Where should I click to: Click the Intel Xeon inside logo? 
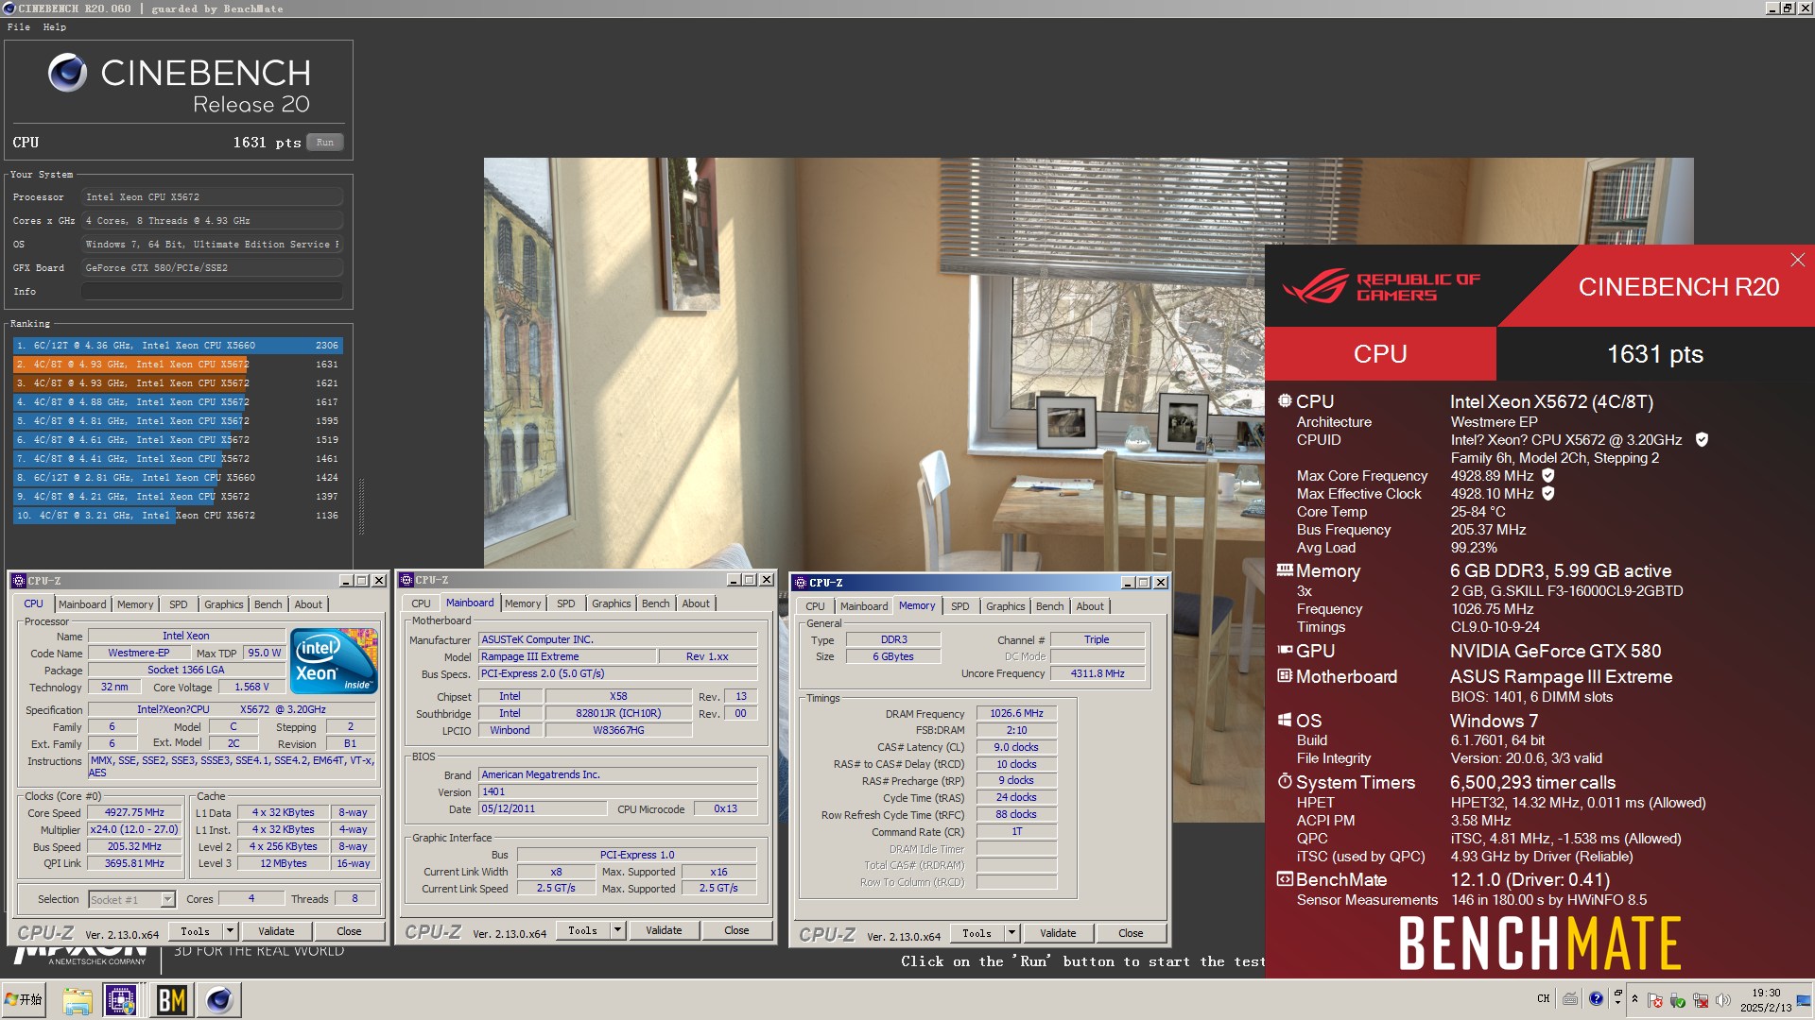click(334, 660)
